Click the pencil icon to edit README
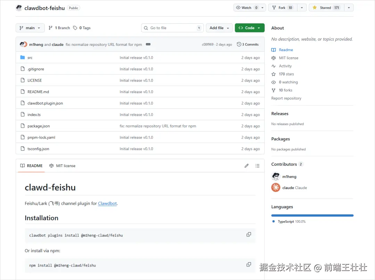 coord(247,166)
